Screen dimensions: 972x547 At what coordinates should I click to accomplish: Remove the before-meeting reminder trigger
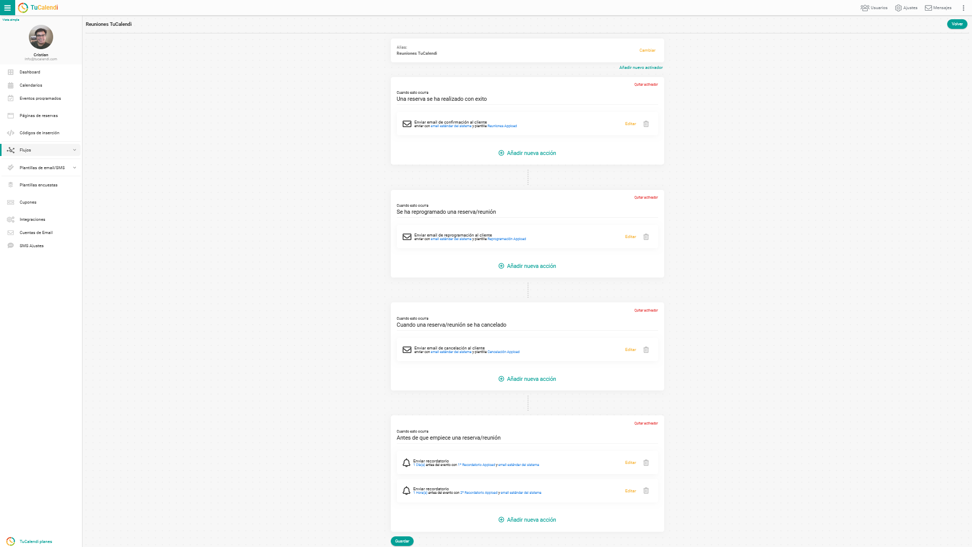[x=646, y=423]
